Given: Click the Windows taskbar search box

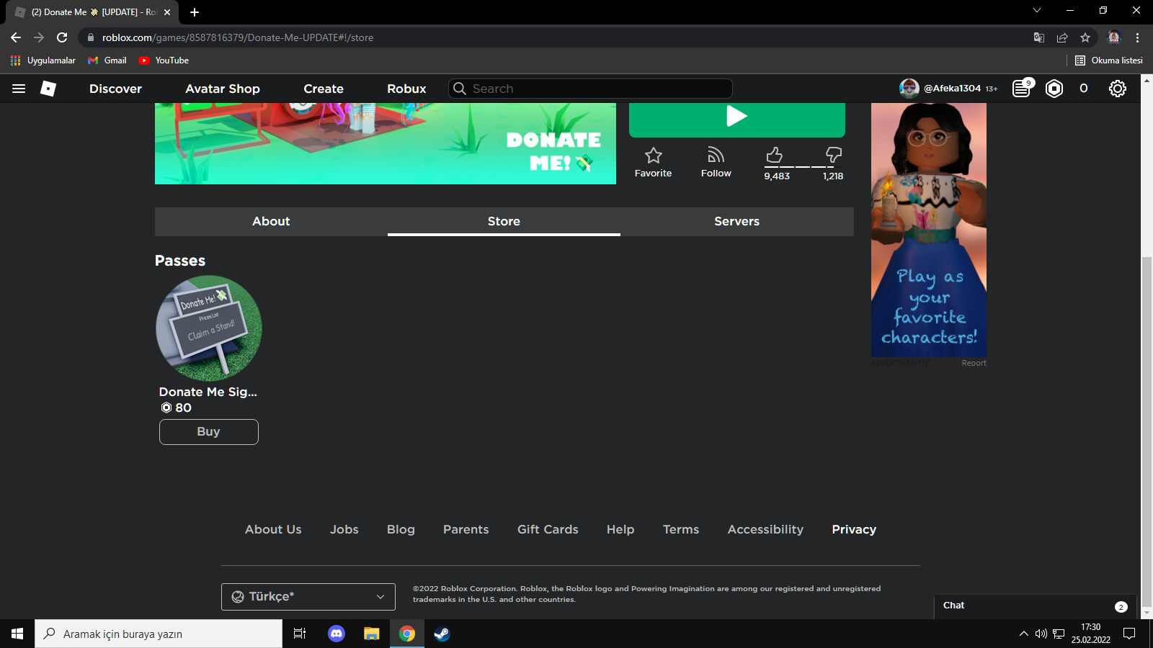Looking at the screenshot, I should 159,634.
